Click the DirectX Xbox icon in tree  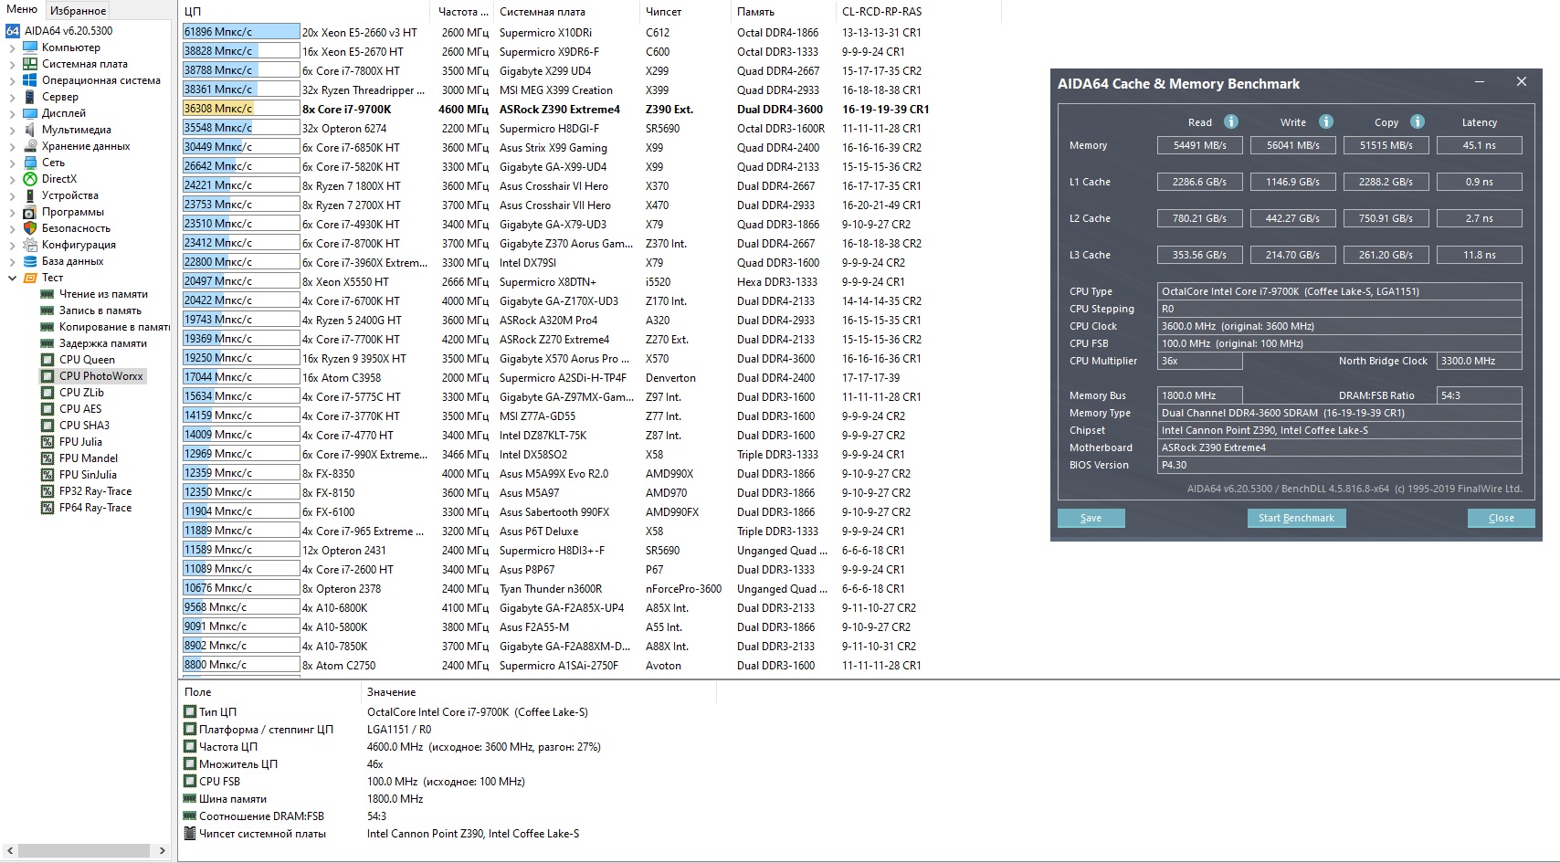pyautogui.click(x=30, y=179)
